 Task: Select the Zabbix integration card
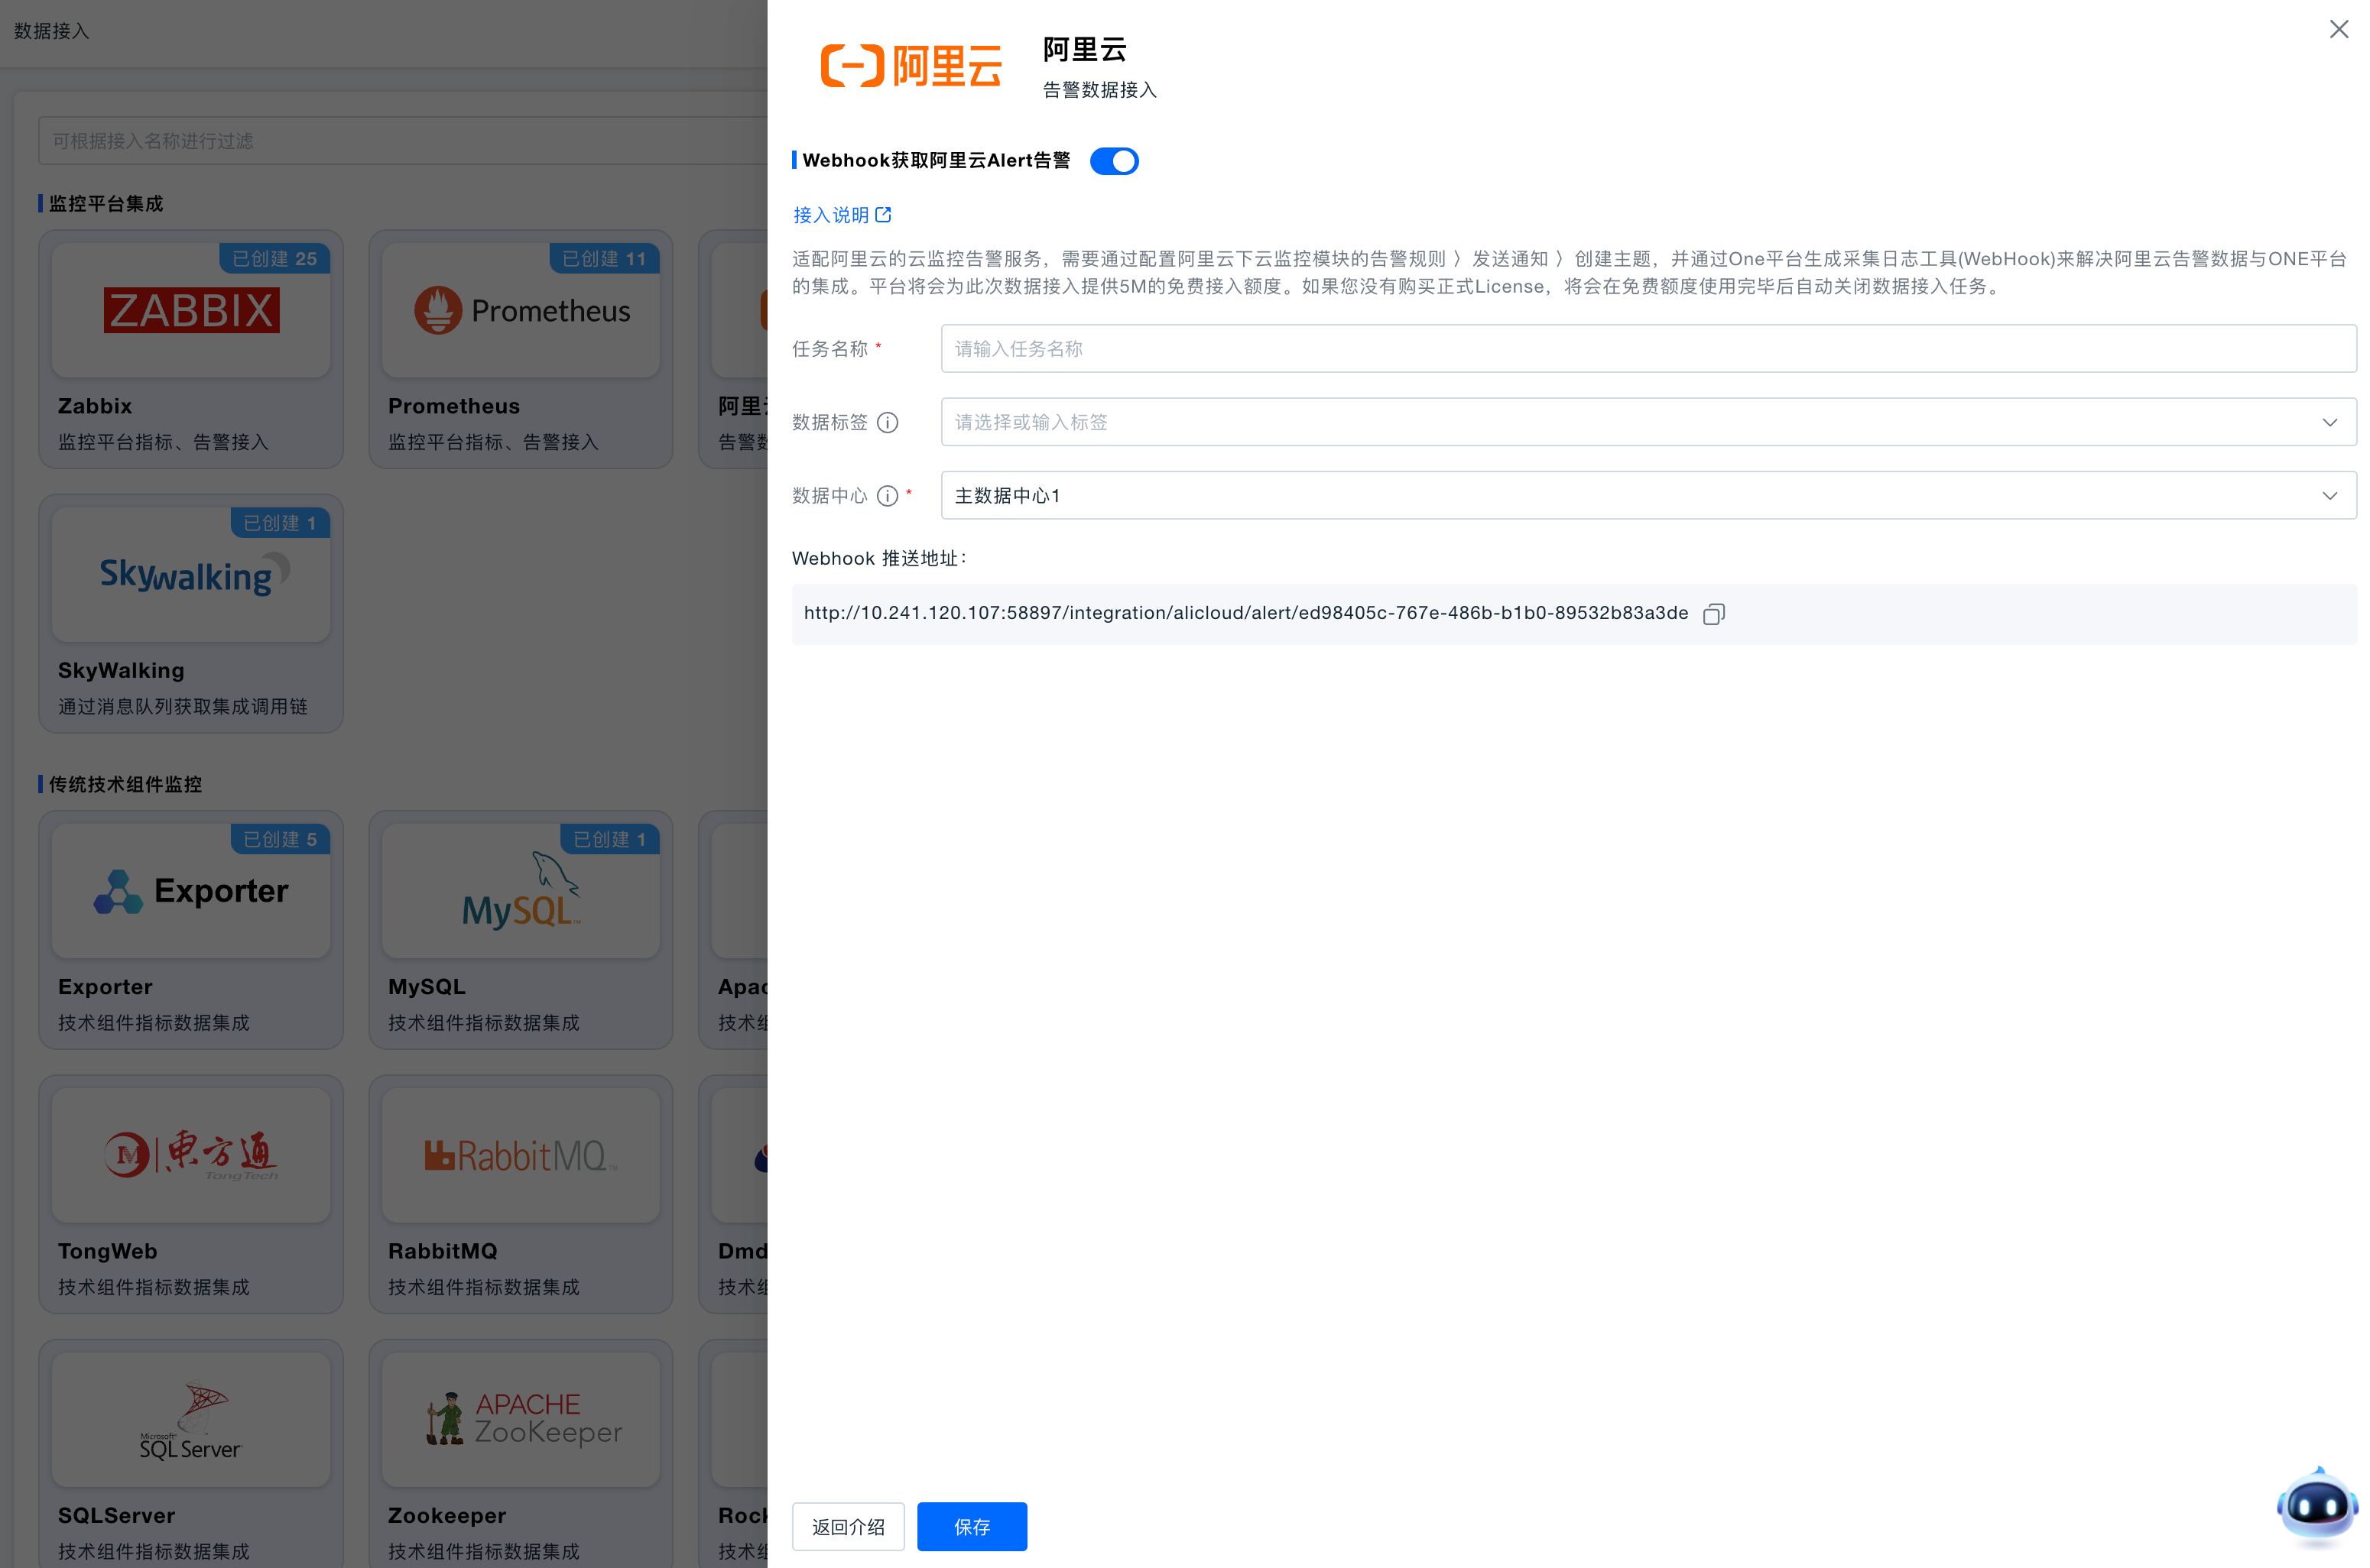point(190,349)
